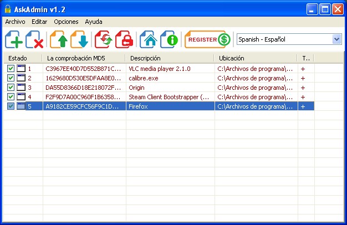Click MD5 hash 1629680D530E5DFAA8E0...
Viewport: 347px width, 225px height.
point(83,78)
